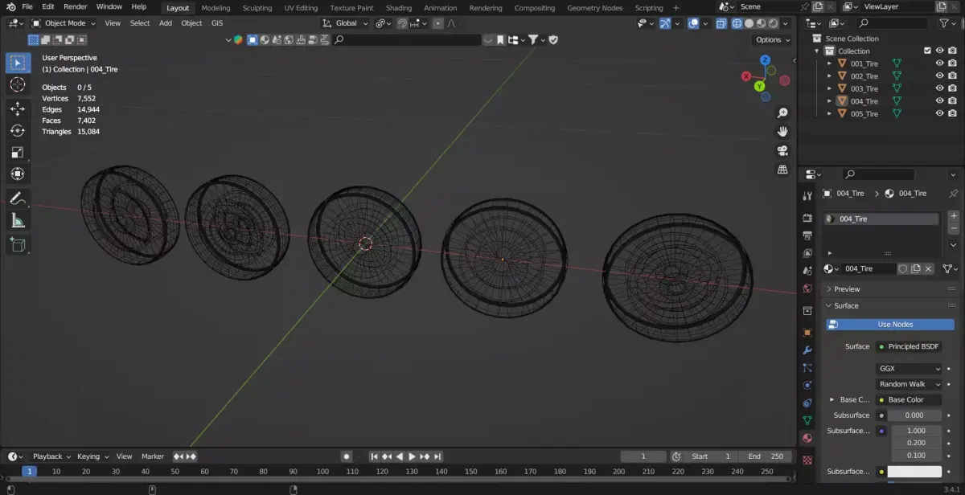Hide 004_Tire using eye icon

point(939,101)
